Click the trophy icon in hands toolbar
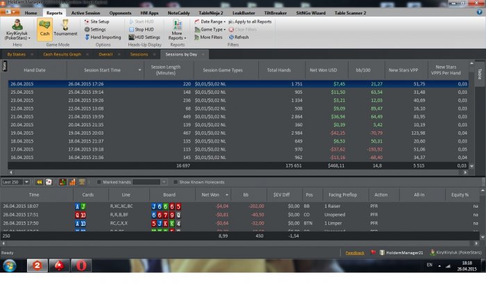 click(82, 182)
